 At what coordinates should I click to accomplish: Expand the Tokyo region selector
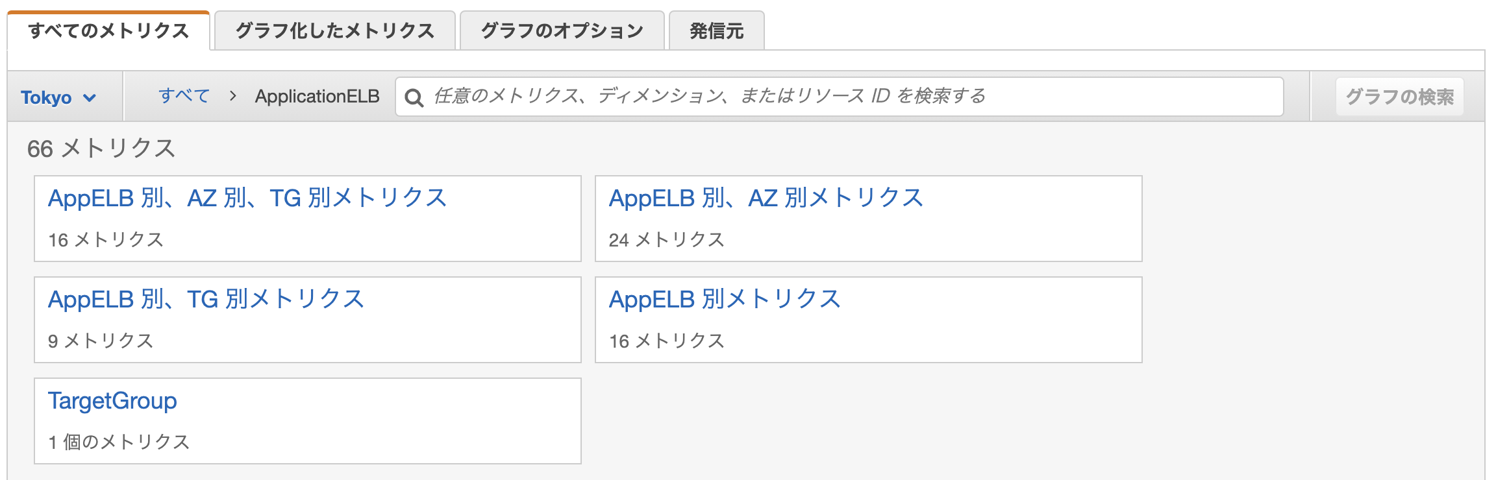click(58, 96)
